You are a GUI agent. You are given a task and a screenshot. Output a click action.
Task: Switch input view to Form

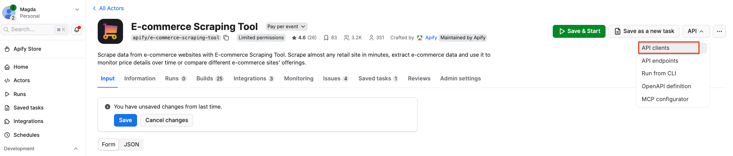109,145
